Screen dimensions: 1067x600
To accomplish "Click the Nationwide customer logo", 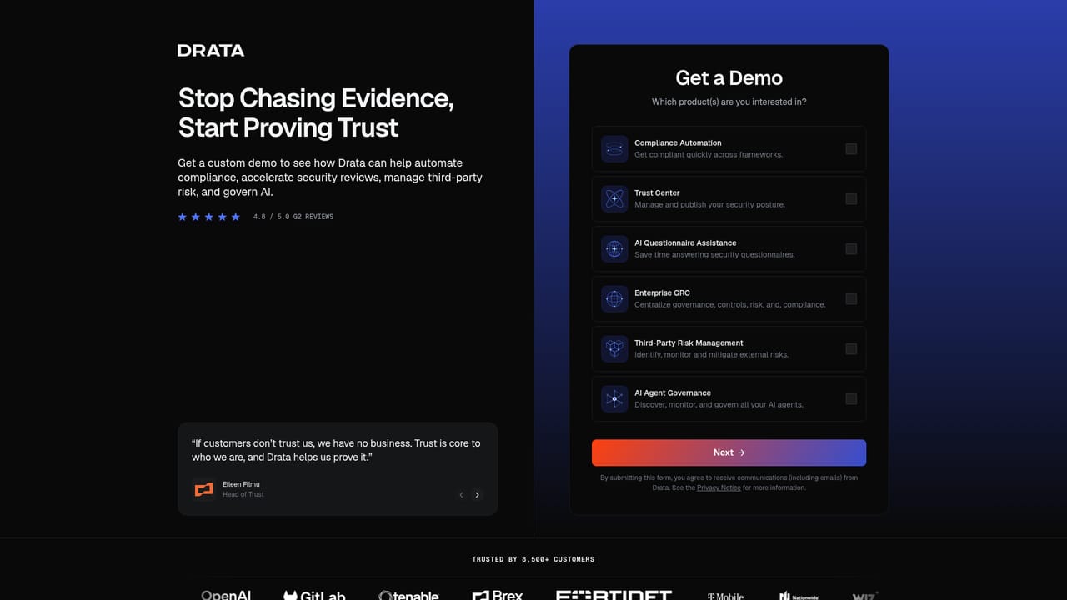I will tap(799, 596).
